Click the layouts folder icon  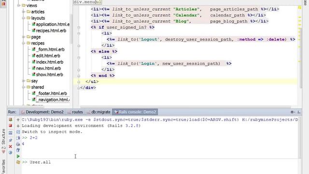[28, 18]
